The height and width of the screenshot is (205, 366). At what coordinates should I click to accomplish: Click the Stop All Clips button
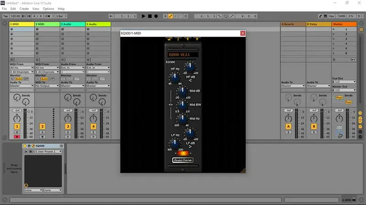pyautogui.click(x=334, y=60)
